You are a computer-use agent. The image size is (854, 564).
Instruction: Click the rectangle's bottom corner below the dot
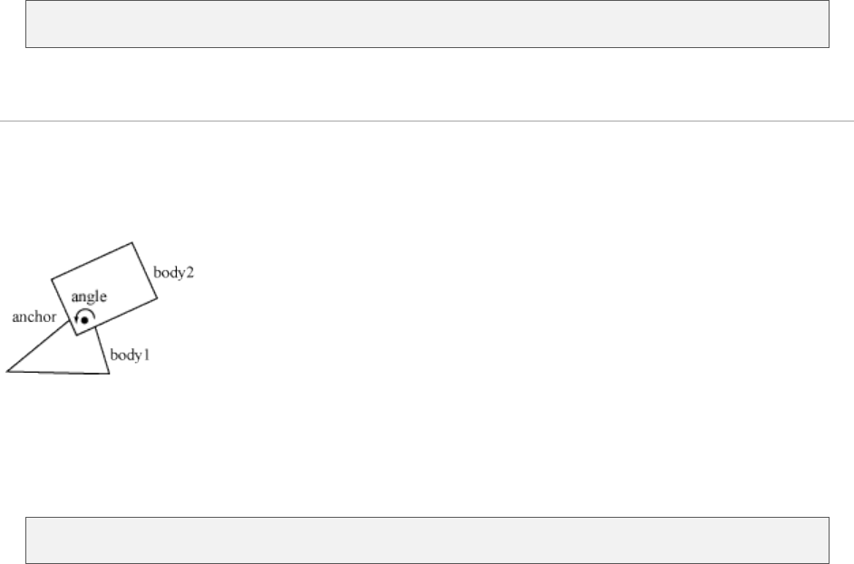[x=76, y=335]
